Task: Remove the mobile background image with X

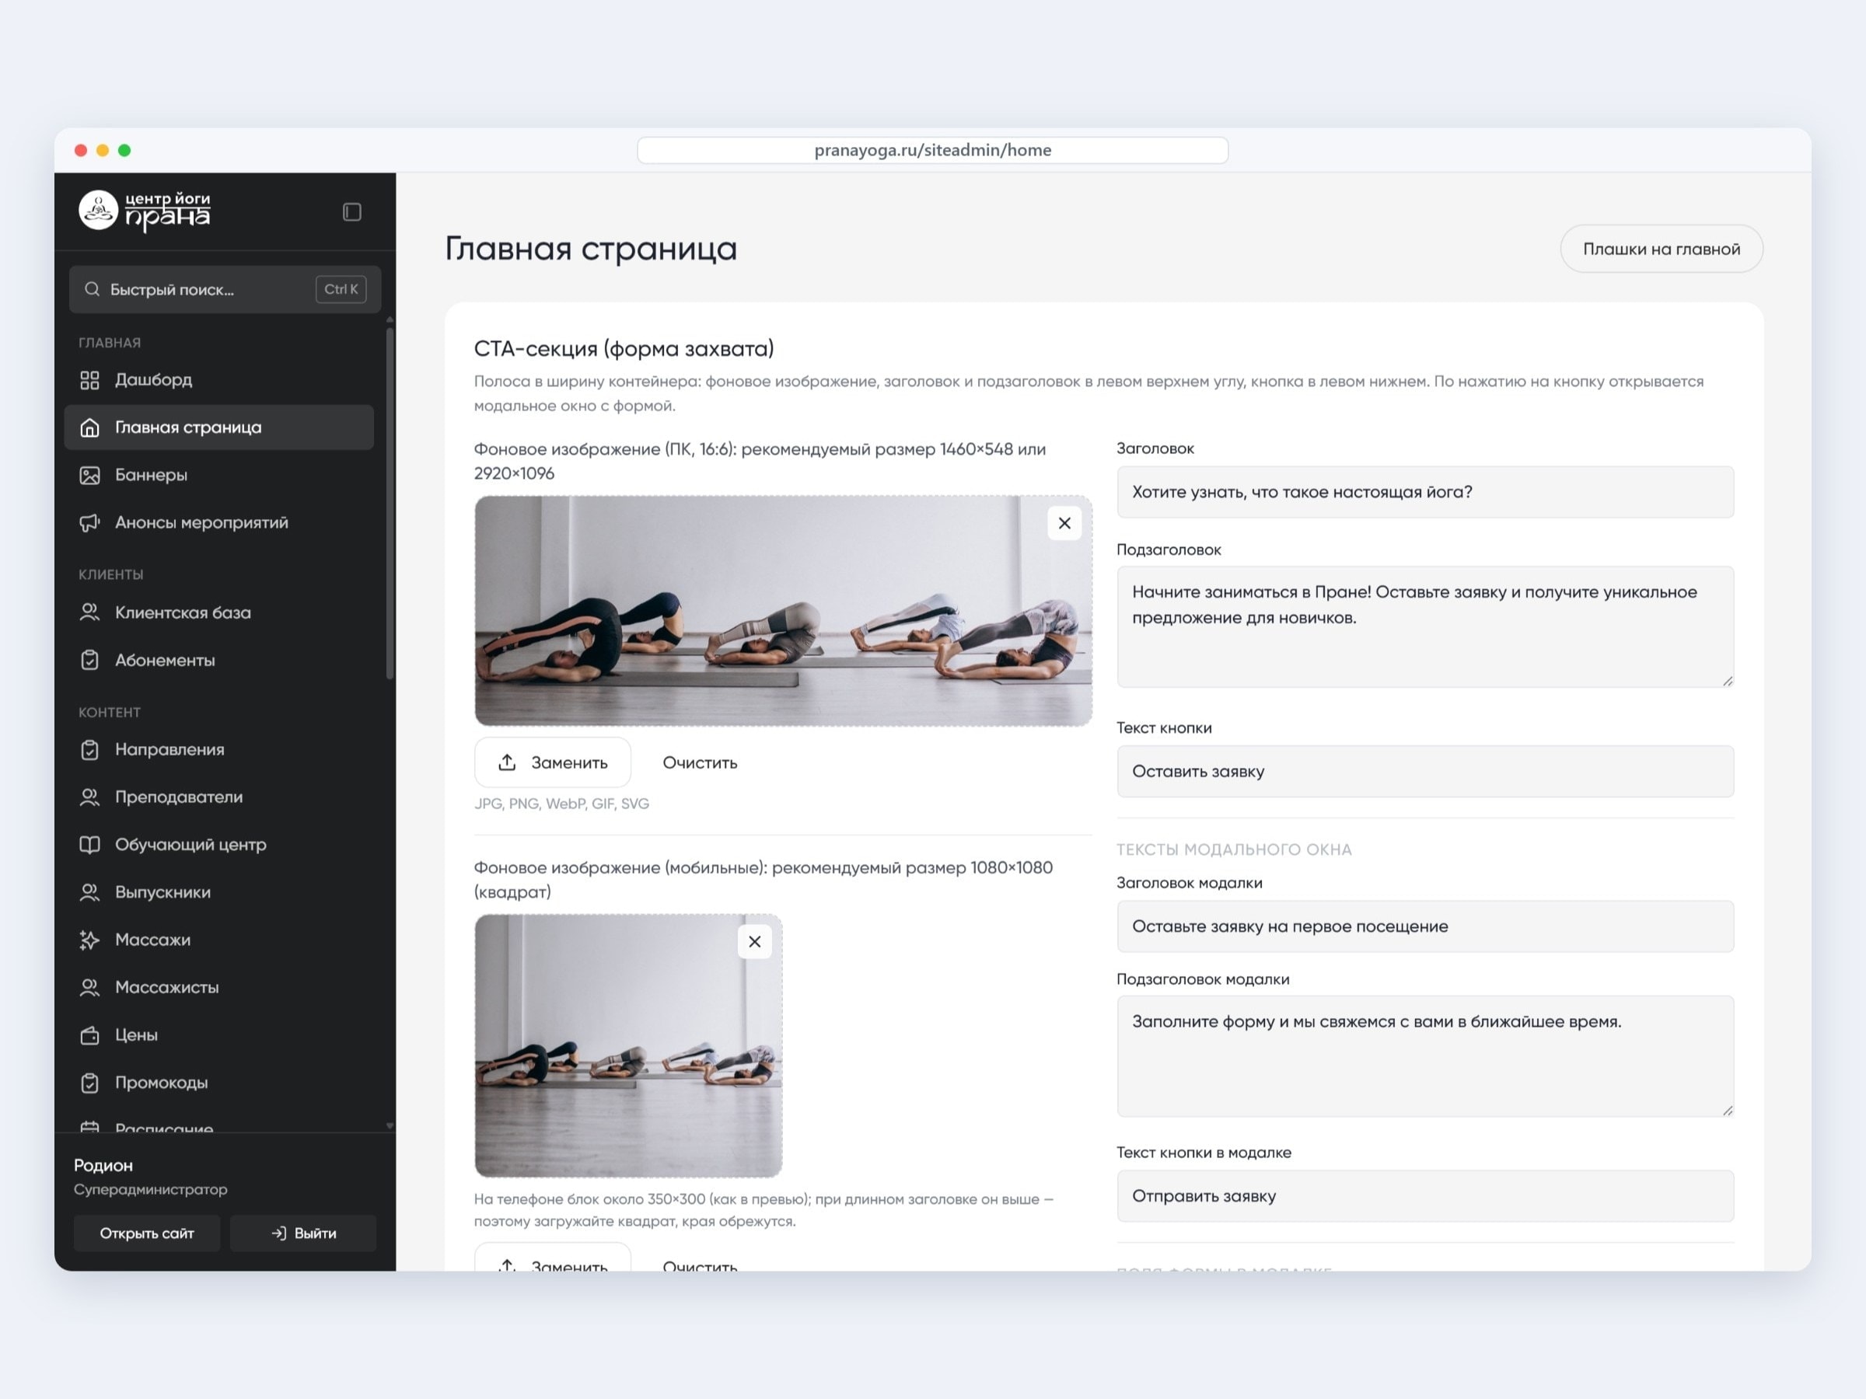Action: point(755,942)
